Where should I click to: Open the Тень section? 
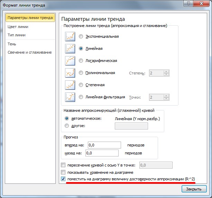pos(30,44)
